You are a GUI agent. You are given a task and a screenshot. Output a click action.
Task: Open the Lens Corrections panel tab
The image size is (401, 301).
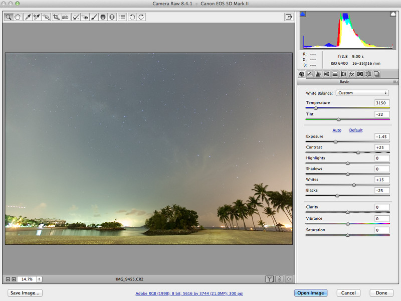[343, 74]
